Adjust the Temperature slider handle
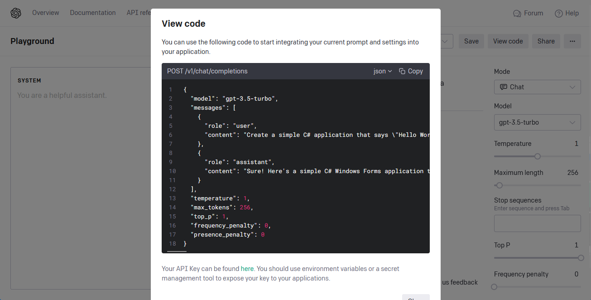The width and height of the screenshot is (591, 300). click(538, 156)
